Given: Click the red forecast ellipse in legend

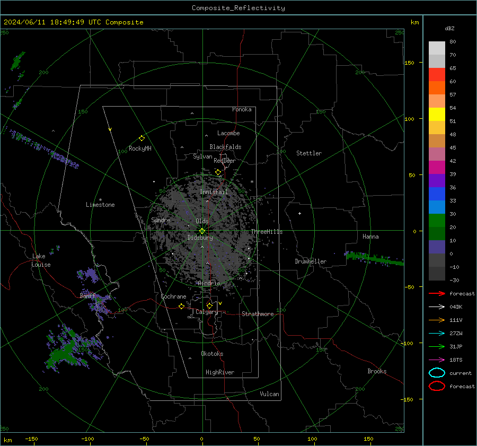Looking at the screenshot, I should [437, 386].
